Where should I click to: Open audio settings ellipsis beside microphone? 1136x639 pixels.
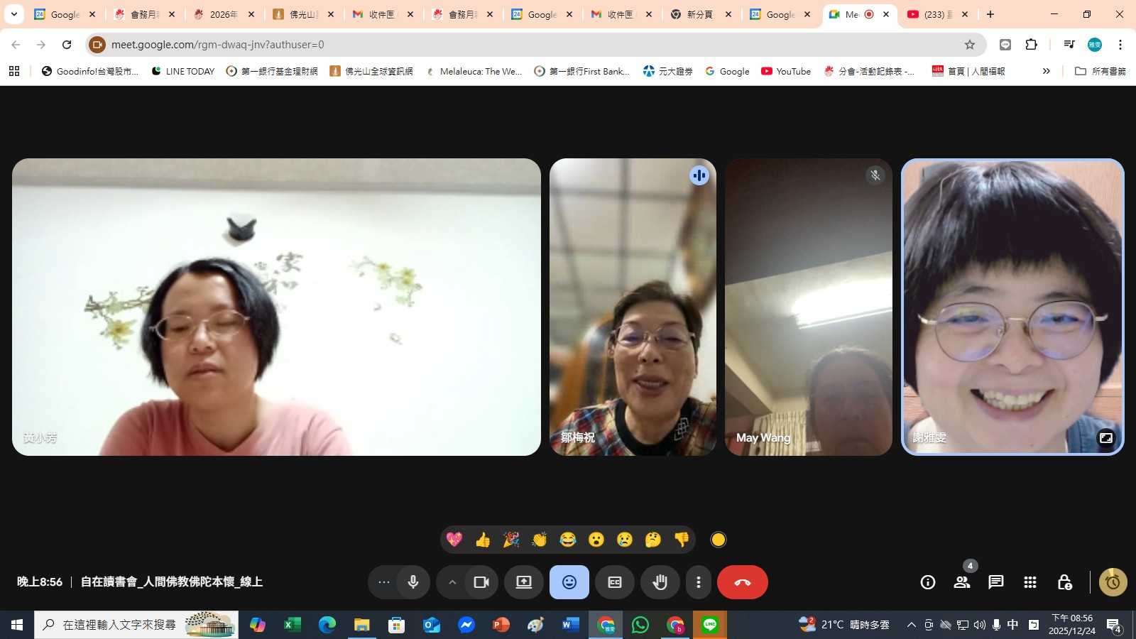384,582
